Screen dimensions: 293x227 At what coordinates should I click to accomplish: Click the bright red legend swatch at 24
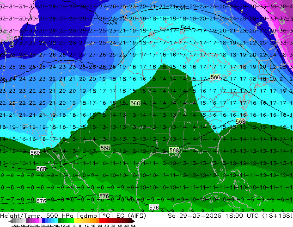coord(101,221)
